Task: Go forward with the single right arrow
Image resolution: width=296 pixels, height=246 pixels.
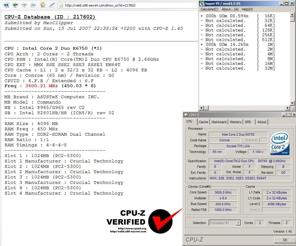Action: pos(24,5)
